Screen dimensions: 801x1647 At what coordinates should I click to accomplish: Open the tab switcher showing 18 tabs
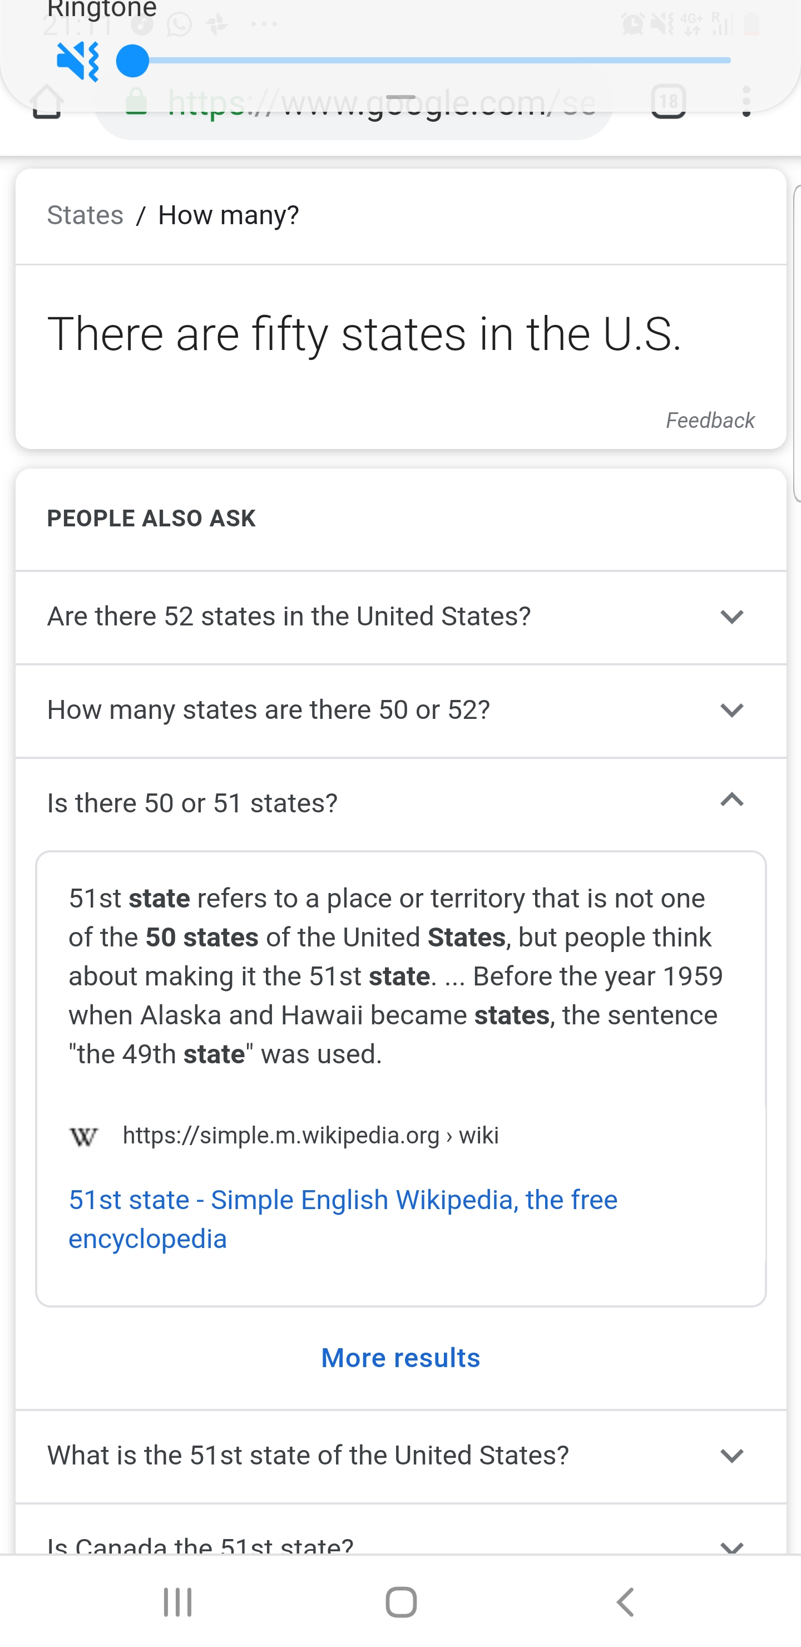pos(669,102)
